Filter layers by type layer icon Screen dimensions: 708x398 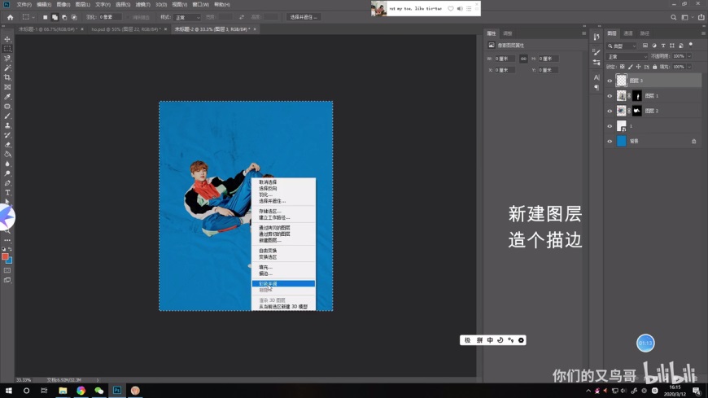(663, 46)
